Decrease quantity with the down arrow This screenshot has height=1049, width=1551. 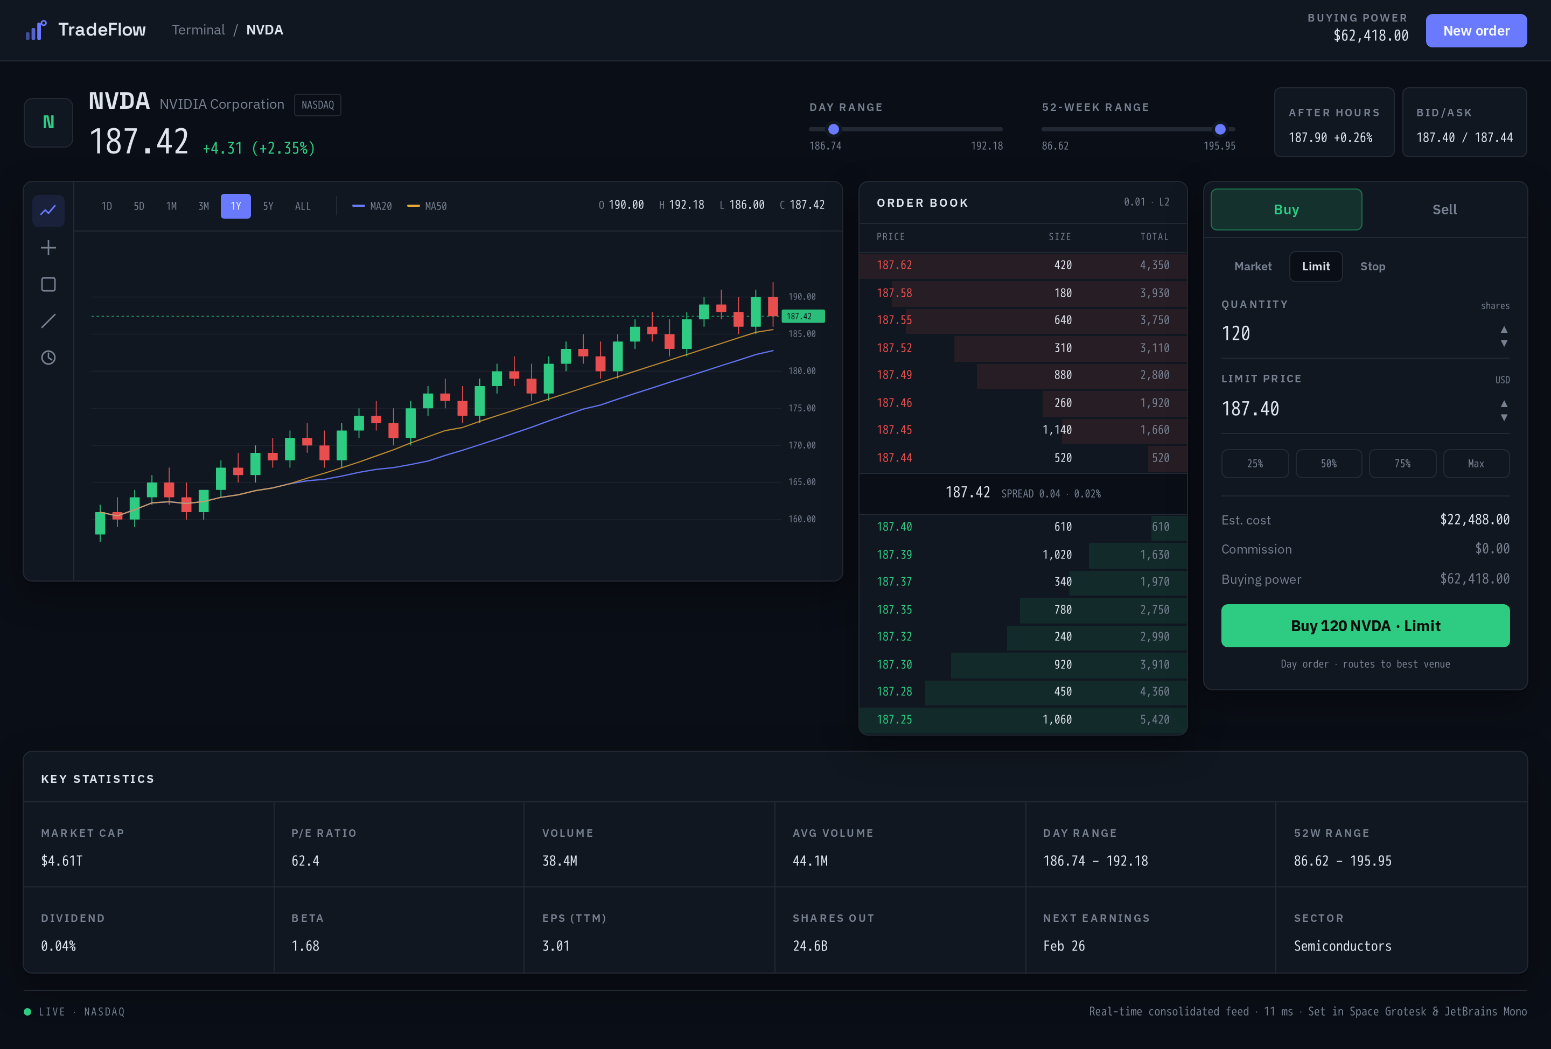(x=1504, y=343)
